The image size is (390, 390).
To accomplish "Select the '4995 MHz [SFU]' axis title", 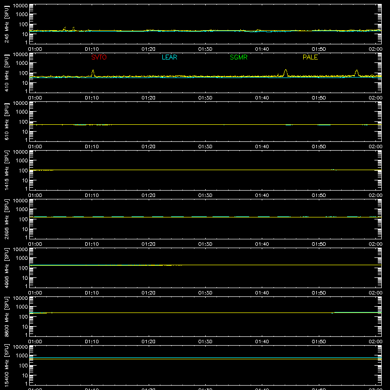I will 6,268.
